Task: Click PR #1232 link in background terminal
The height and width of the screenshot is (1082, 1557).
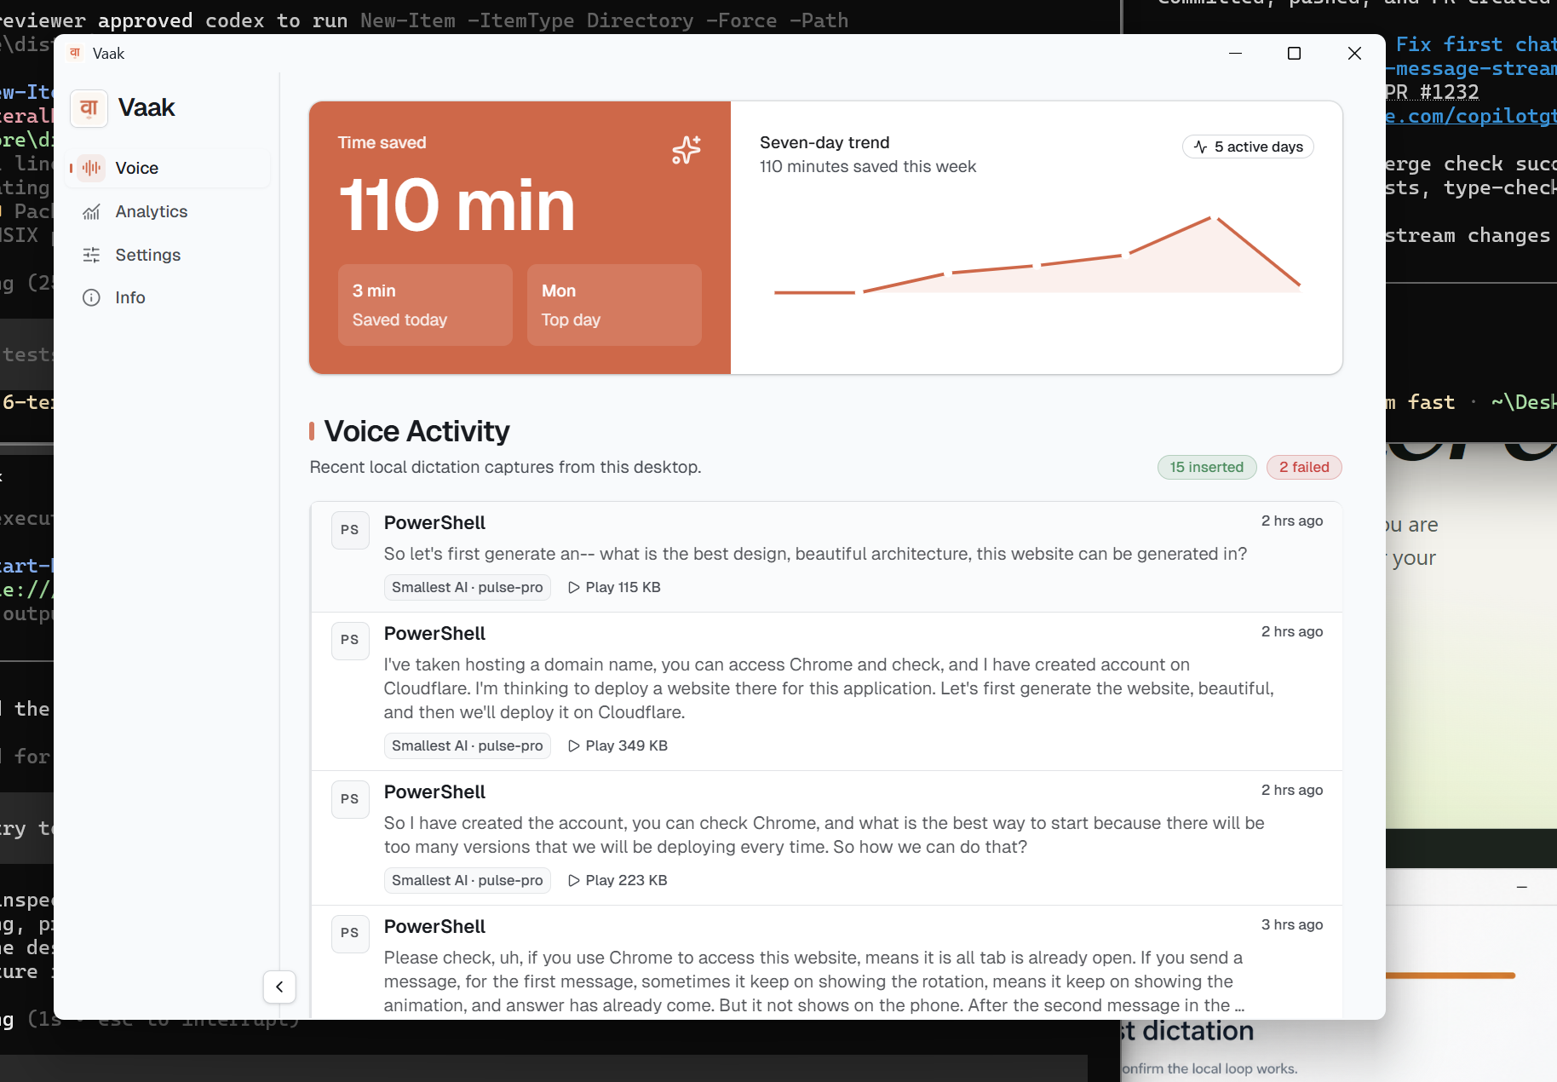Action: coord(1433,92)
